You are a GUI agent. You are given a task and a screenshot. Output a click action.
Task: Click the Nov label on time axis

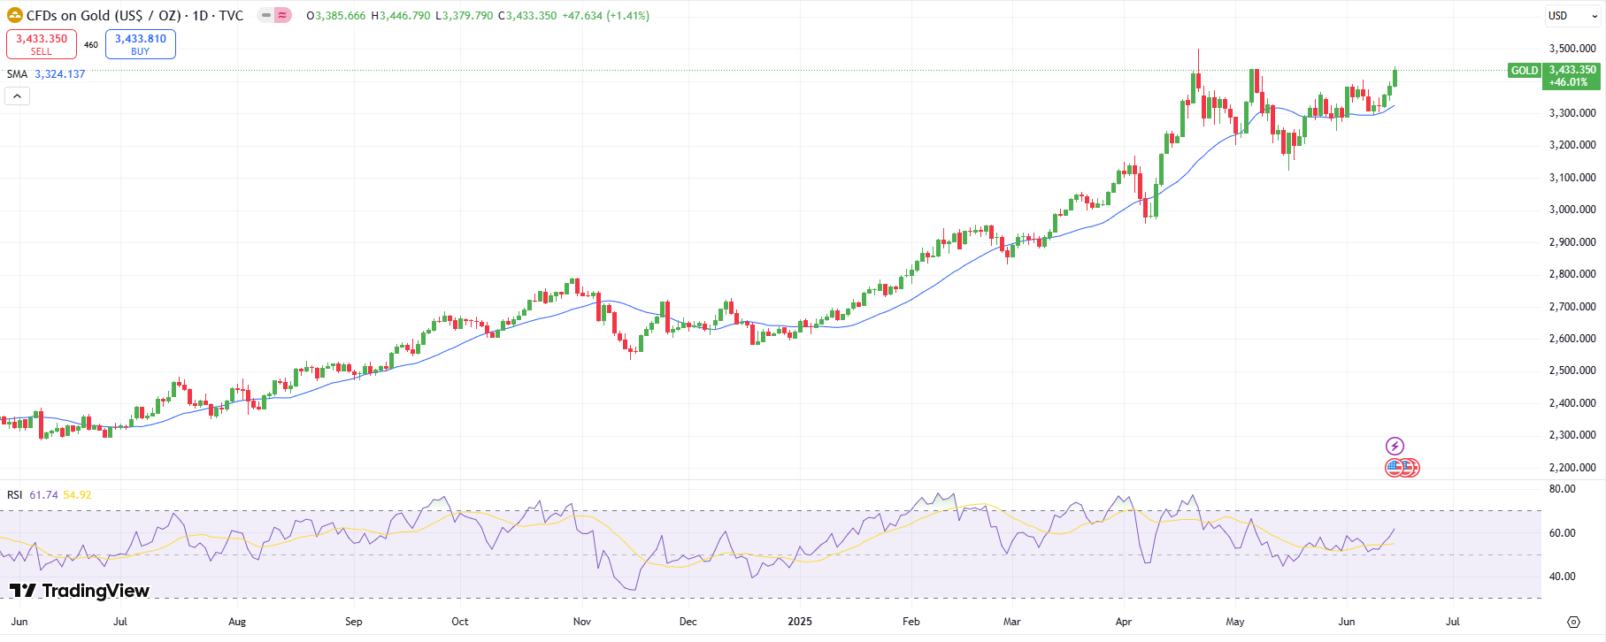[582, 622]
